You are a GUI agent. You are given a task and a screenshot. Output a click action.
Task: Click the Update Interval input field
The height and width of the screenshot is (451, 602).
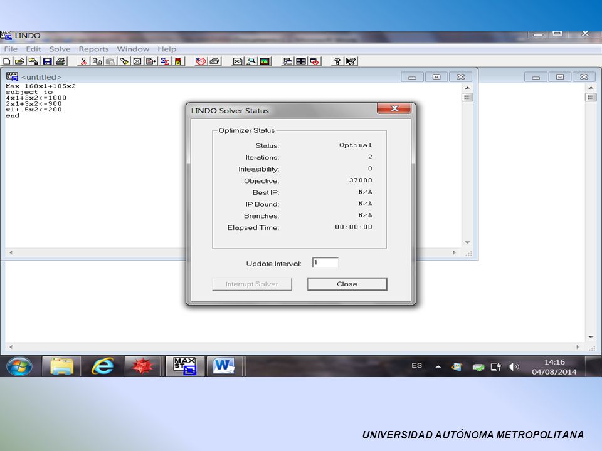(x=325, y=262)
